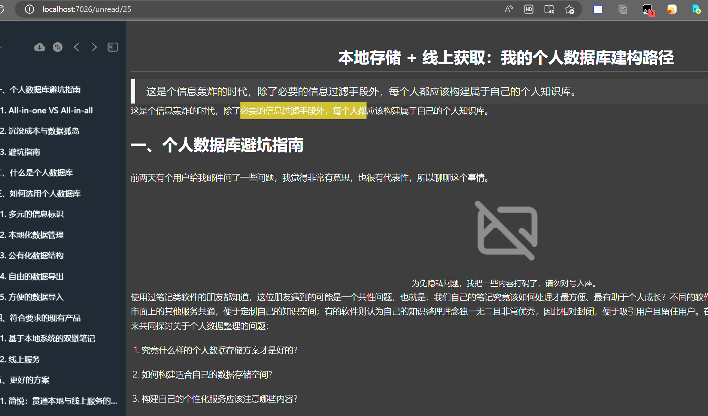Click the orange RSS-style extension icon

click(672, 9)
